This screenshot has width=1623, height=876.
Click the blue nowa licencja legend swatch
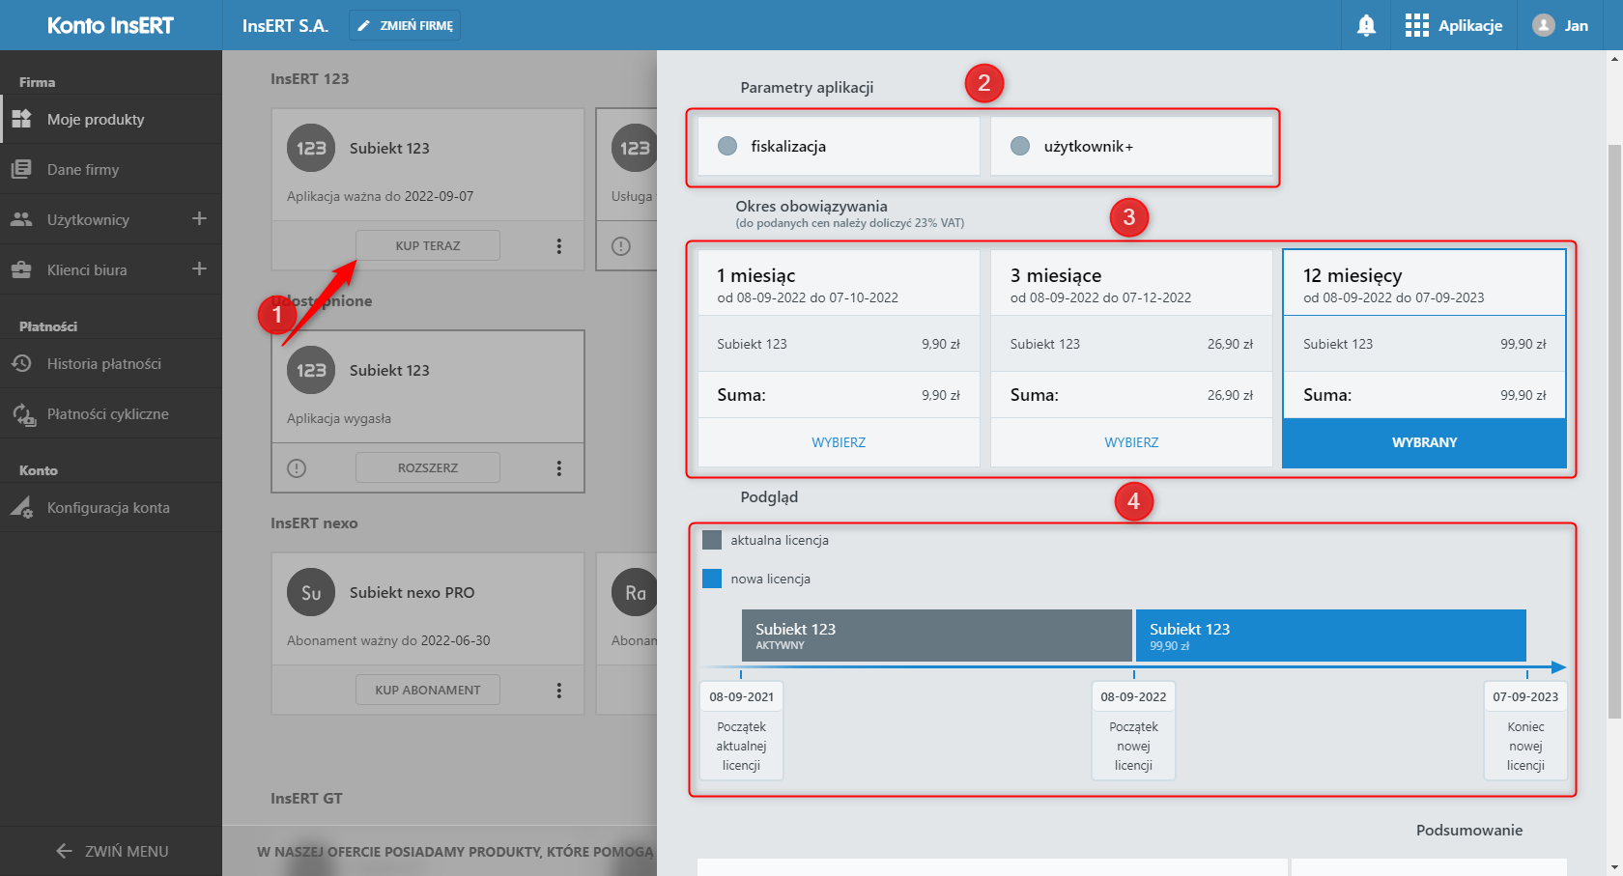(712, 579)
